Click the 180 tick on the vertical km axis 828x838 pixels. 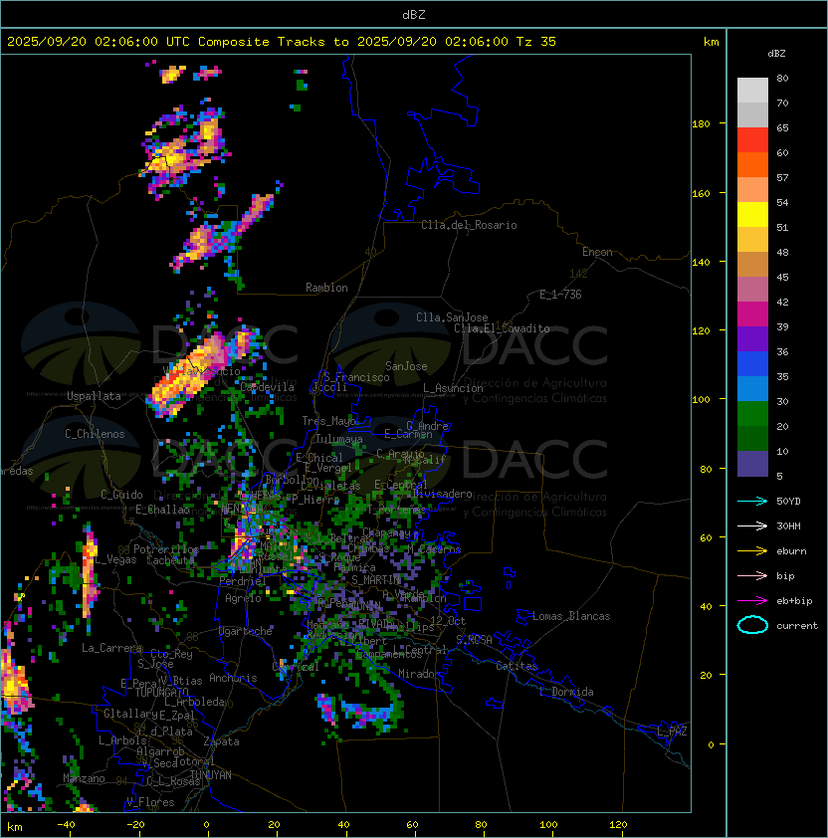tap(701, 124)
